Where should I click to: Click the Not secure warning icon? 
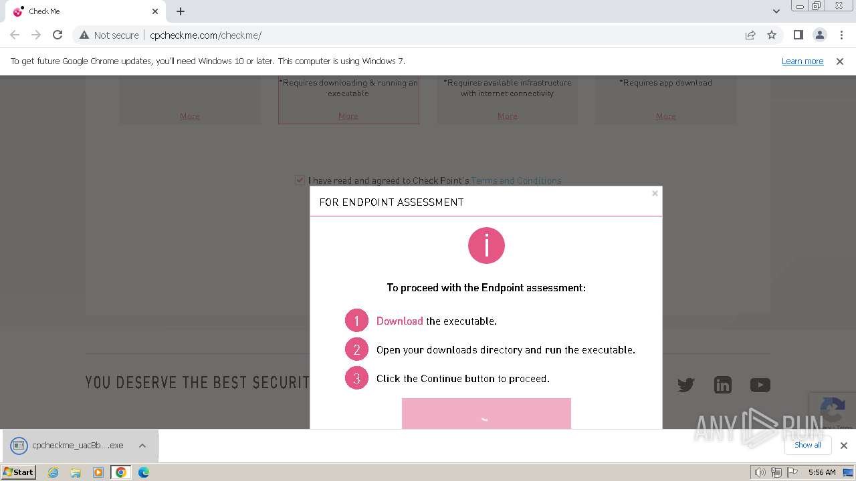pyautogui.click(x=84, y=35)
